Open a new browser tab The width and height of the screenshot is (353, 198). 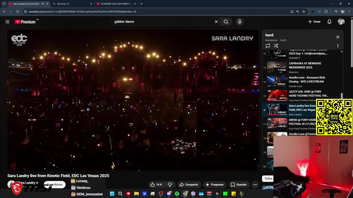pos(141,4)
